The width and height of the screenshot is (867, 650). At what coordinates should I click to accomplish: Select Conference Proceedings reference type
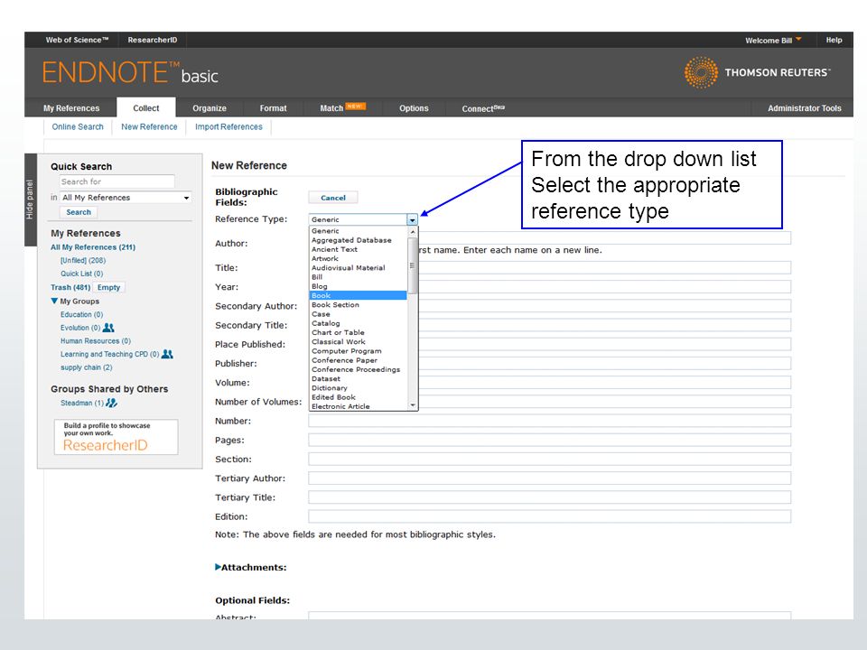[x=359, y=370]
